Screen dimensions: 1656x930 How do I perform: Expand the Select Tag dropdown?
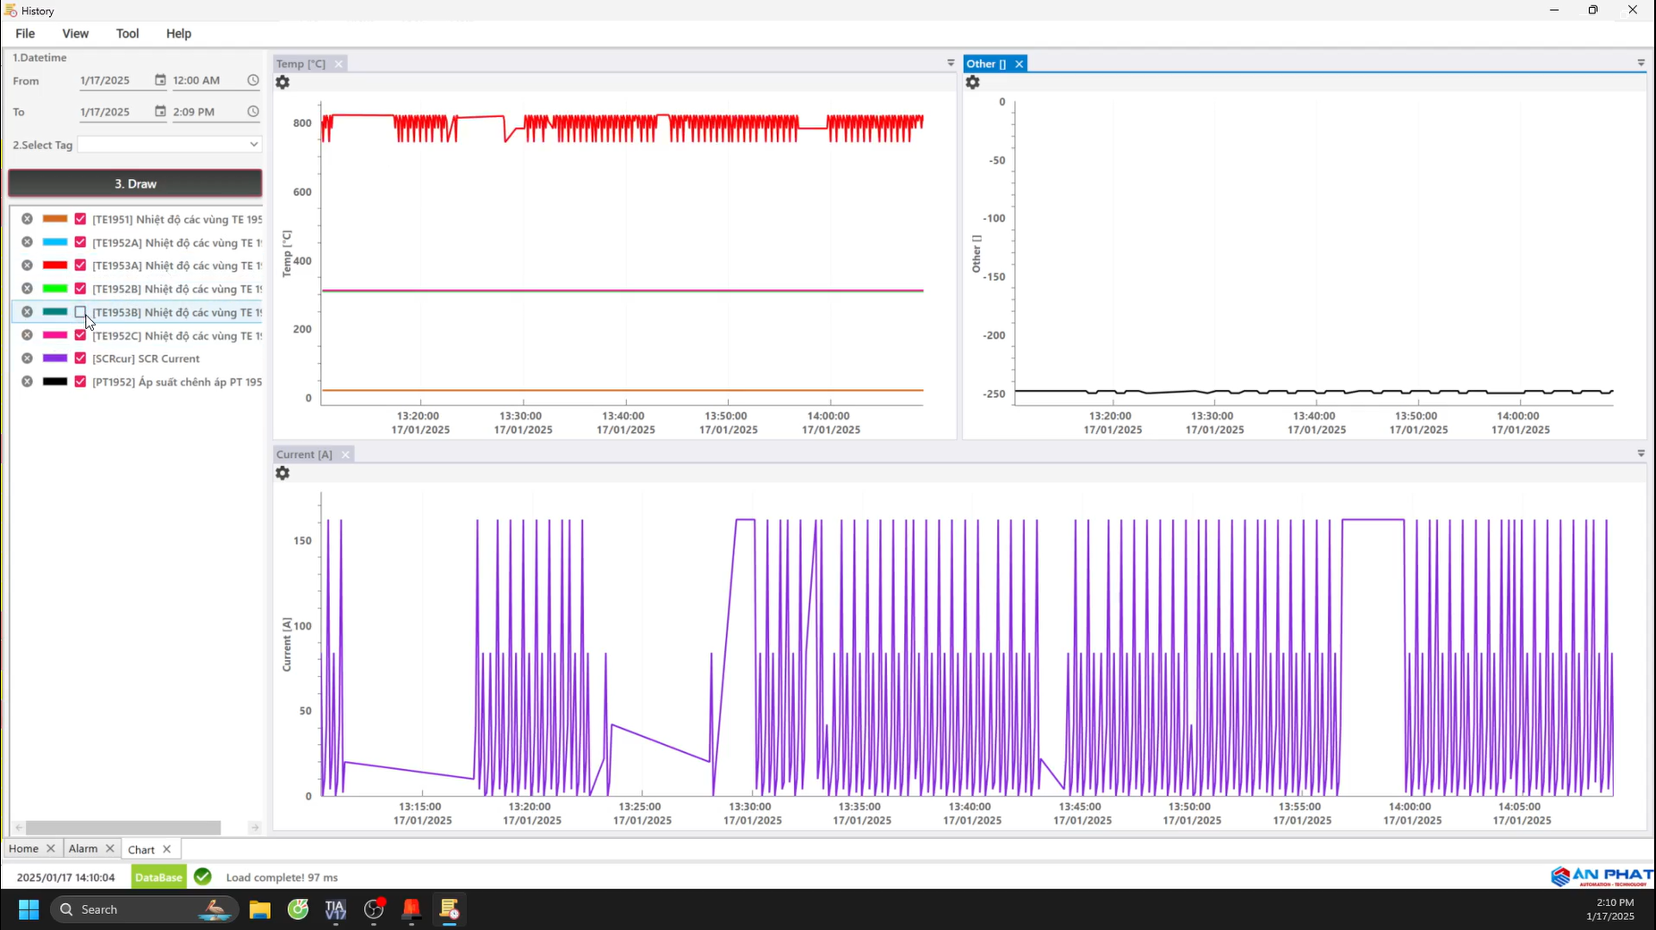253,145
